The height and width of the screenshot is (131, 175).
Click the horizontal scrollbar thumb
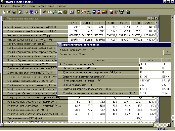click(x=79, y=125)
